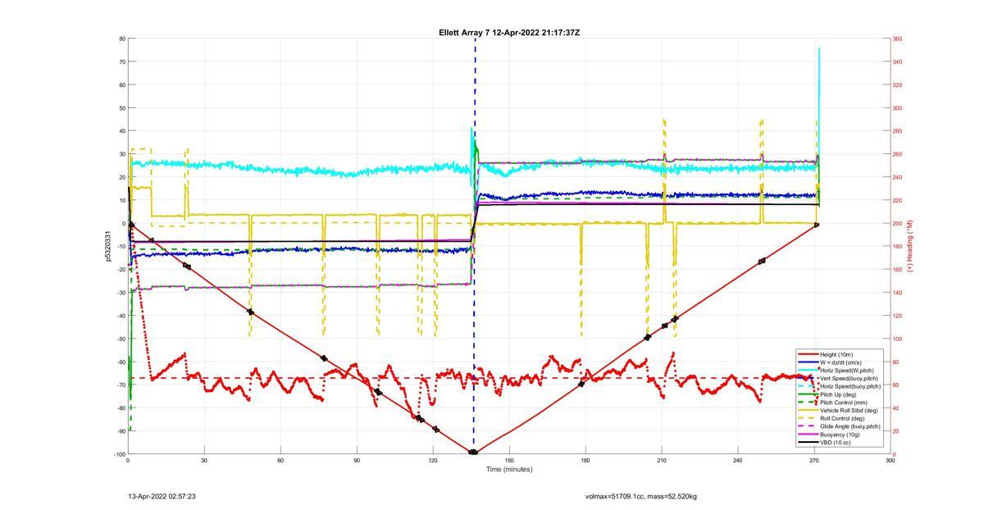
Task: Click the '13-Apr-2022 02:57:23' timestamp footer
Action: pyautogui.click(x=162, y=496)
